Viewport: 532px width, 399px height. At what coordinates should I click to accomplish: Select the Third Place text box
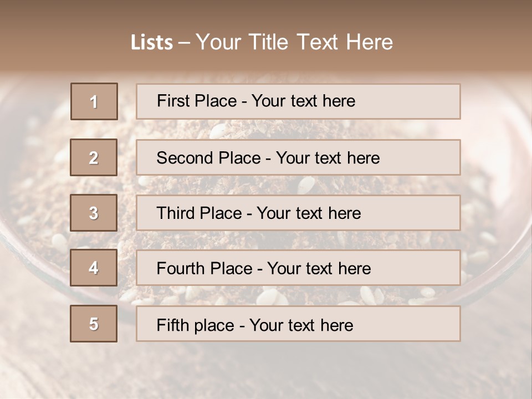pyautogui.click(x=298, y=213)
